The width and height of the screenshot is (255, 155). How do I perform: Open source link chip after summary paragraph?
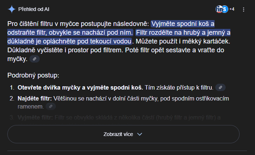35,58
